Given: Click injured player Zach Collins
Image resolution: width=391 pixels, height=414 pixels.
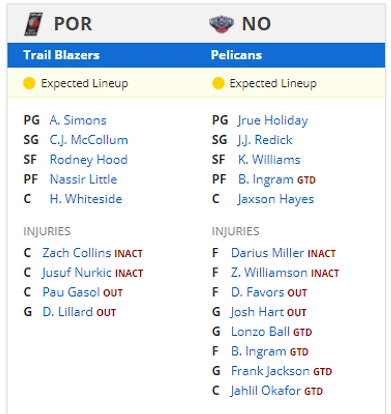Looking at the screenshot, I should pos(77,253).
